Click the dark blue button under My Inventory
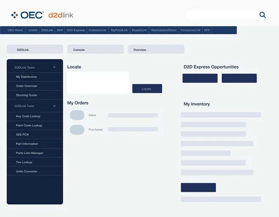The height and width of the screenshot is (217, 279). coord(198,187)
